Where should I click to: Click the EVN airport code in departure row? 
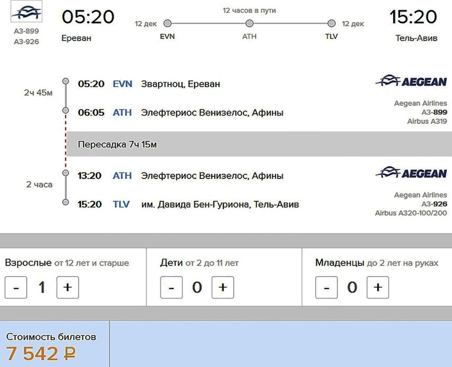pyautogui.click(x=122, y=84)
